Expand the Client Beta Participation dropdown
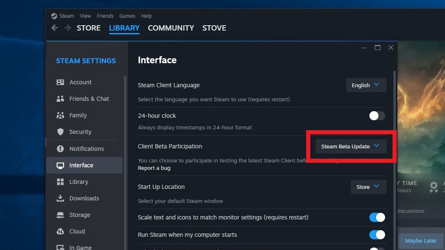This screenshot has width=445, height=250. pyautogui.click(x=351, y=146)
